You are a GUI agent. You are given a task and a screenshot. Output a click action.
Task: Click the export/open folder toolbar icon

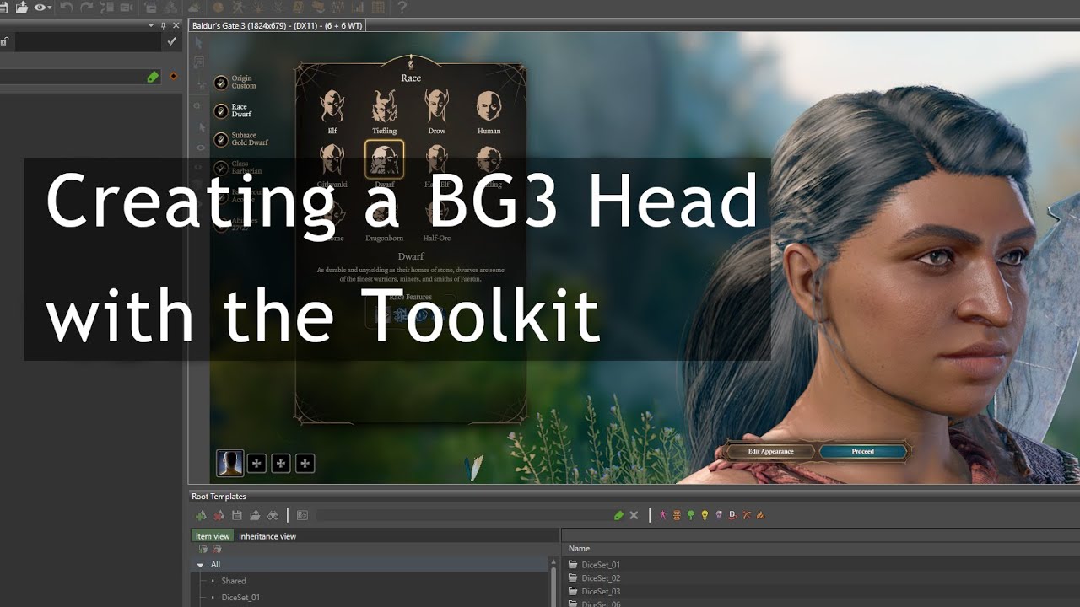(x=22, y=8)
